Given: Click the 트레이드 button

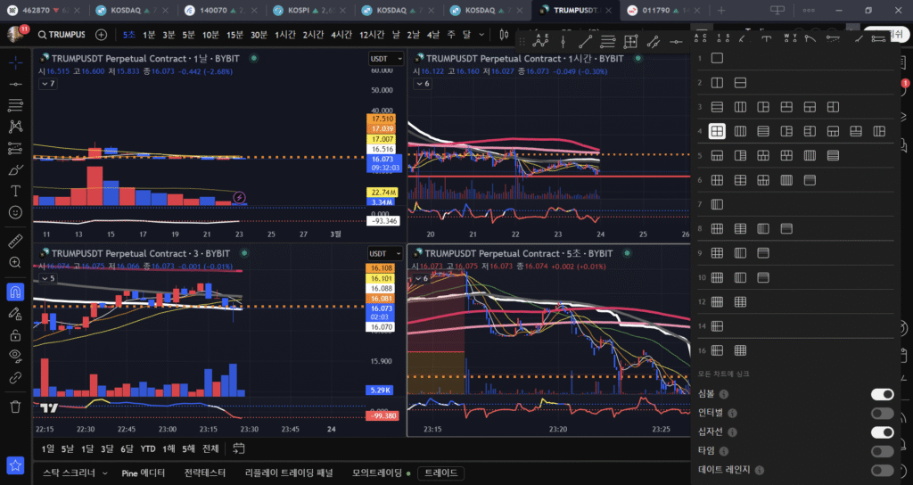Looking at the screenshot, I should pyautogui.click(x=440, y=473).
